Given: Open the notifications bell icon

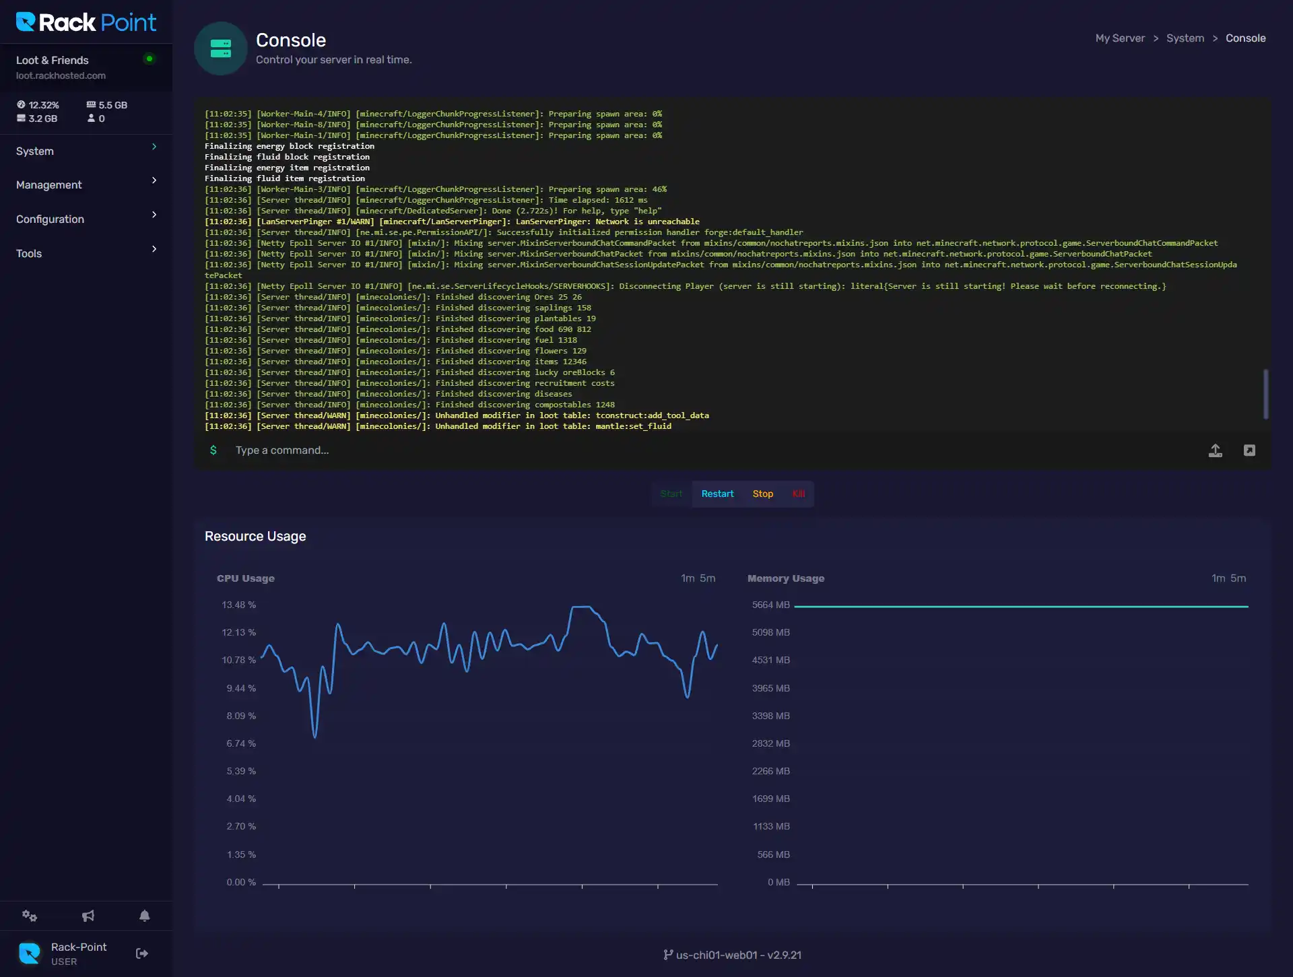Looking at the screenshot, I should (x=144, y=916).
